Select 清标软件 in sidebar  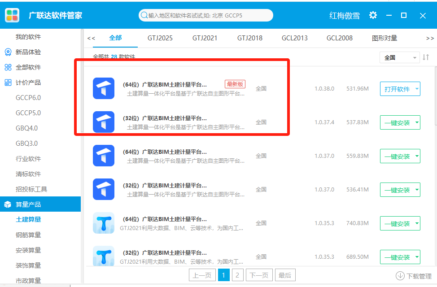point(28,174)
